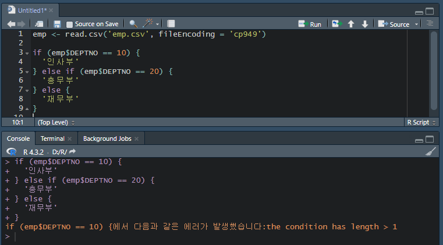
Task: Expand code tools dropdown arrow
Action: 157,24
